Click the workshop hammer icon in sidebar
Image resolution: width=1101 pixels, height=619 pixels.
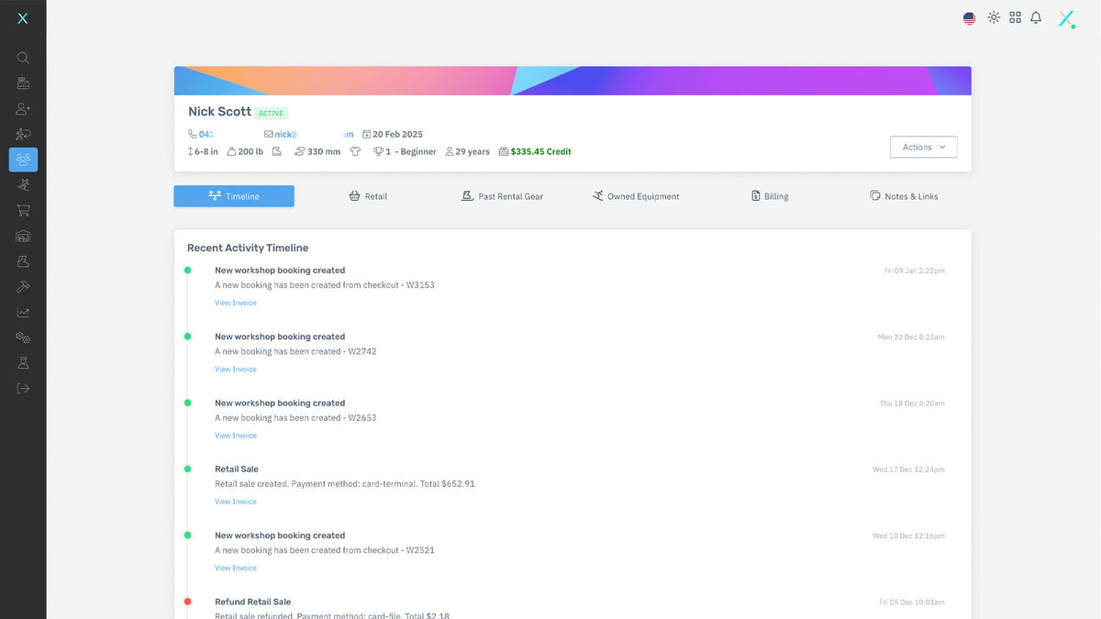tap(23, 287)
